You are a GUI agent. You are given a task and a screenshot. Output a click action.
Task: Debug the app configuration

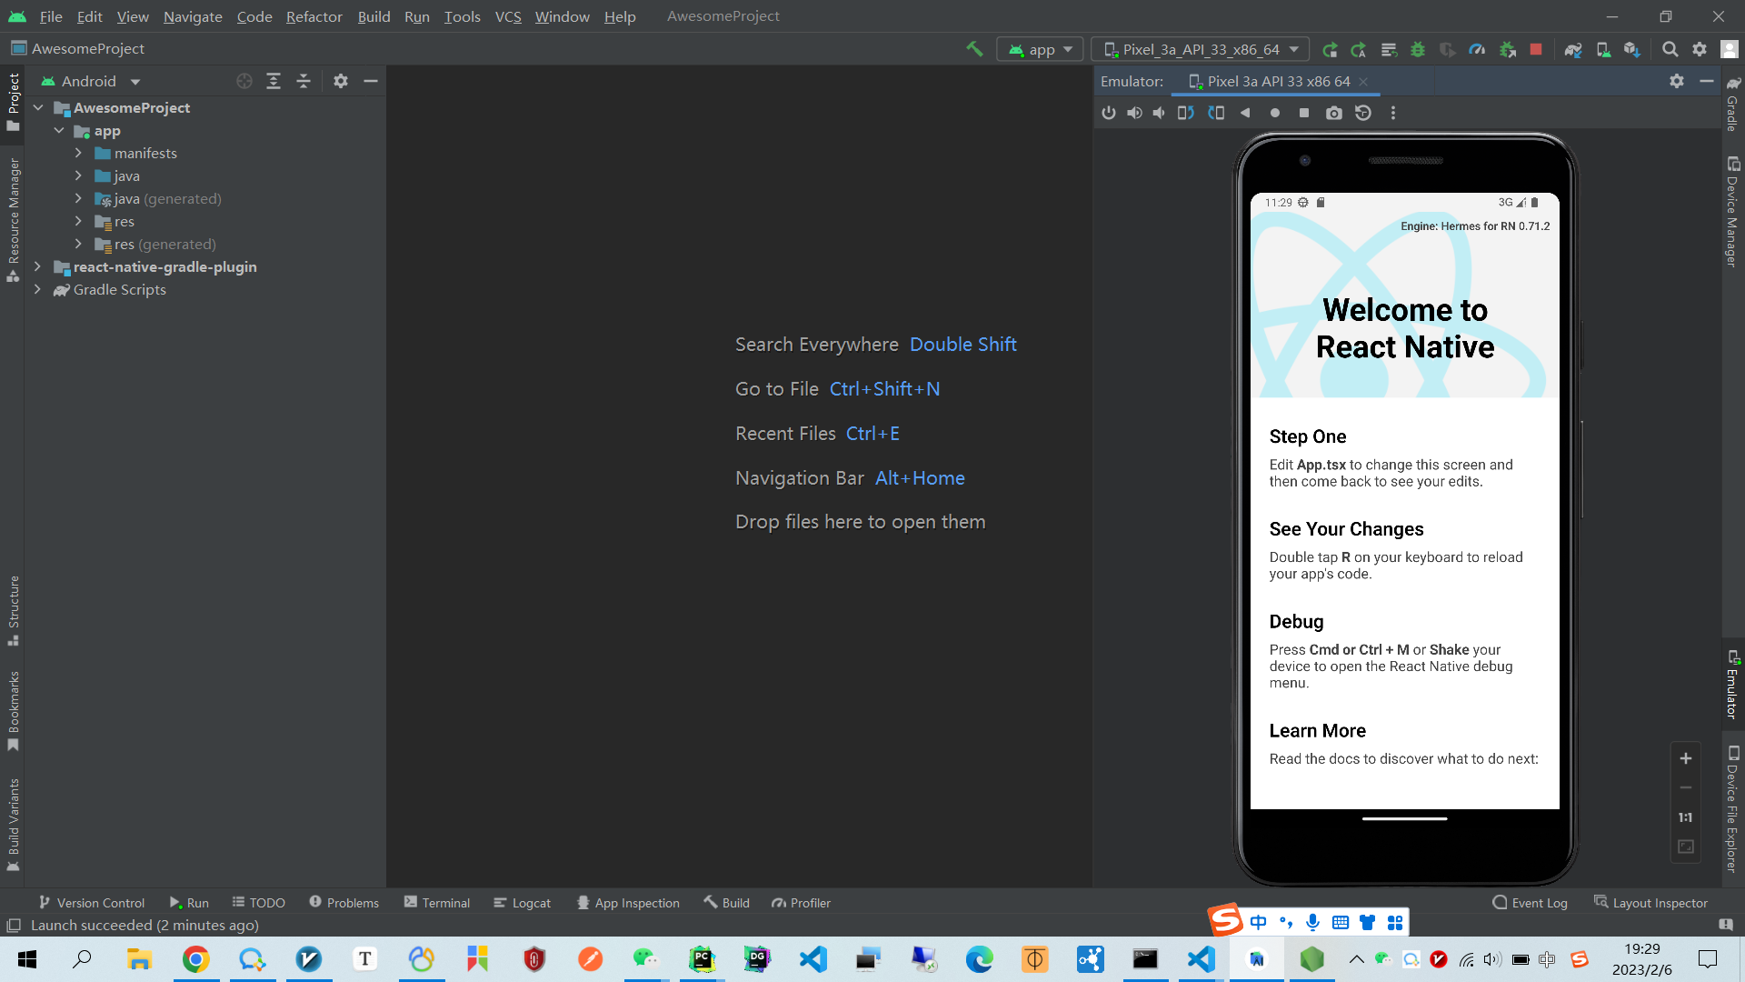[1417, 50]
